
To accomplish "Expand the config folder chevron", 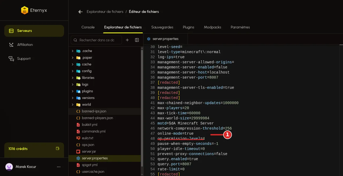I will click(x=72, y=71).
